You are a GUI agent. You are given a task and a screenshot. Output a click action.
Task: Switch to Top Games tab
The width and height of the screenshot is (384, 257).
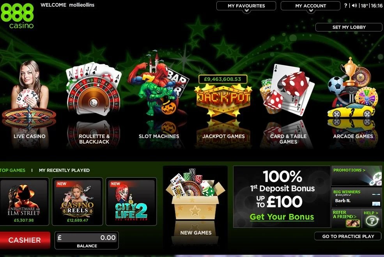(x=12, y=170)
